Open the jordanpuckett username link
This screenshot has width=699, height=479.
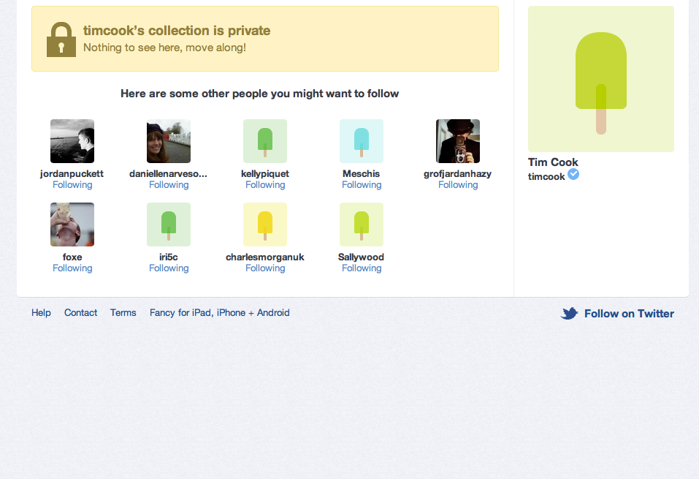[x=72, y=174]
